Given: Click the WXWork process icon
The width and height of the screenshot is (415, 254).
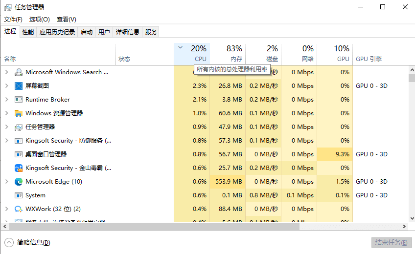Looking at the screenshot, I should 18,209.
